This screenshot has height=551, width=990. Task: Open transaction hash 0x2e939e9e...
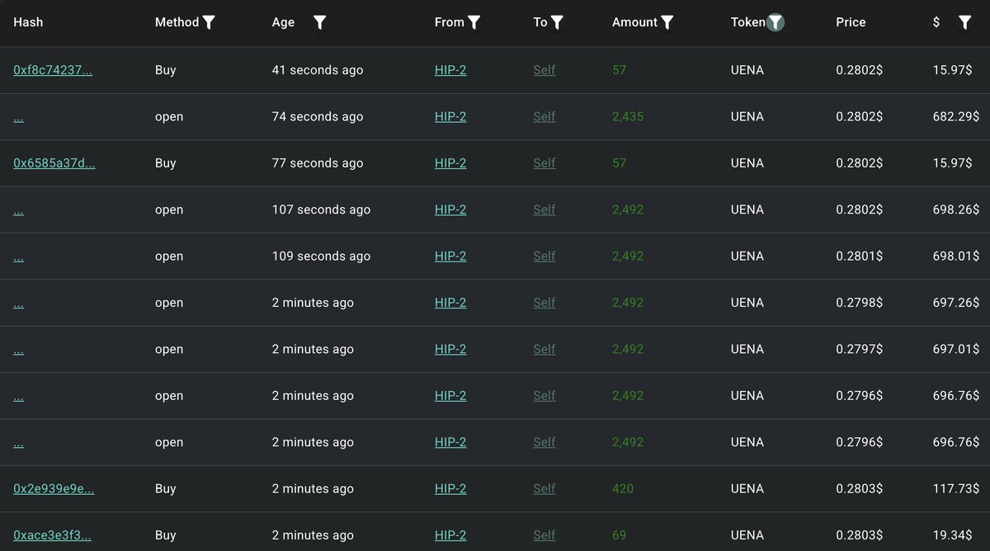click(x=54, y=488)
